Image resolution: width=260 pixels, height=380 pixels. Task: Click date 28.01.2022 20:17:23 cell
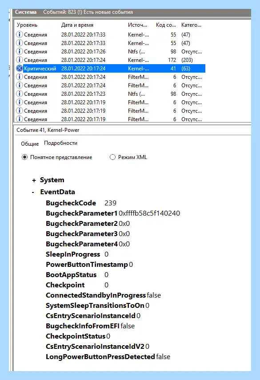click(83, 94)
